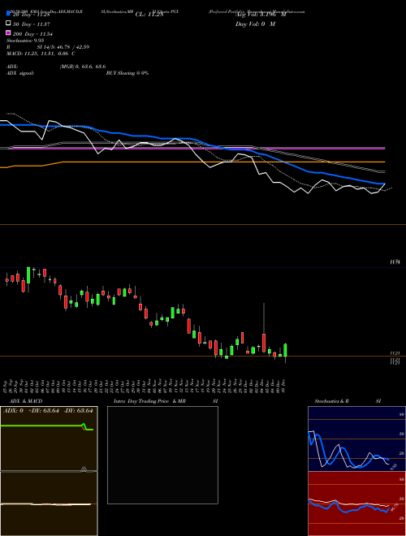Viewport: 406px width, 536px height.
Task: Click the last green candlestick on the chart
Action: coord(285,350)
